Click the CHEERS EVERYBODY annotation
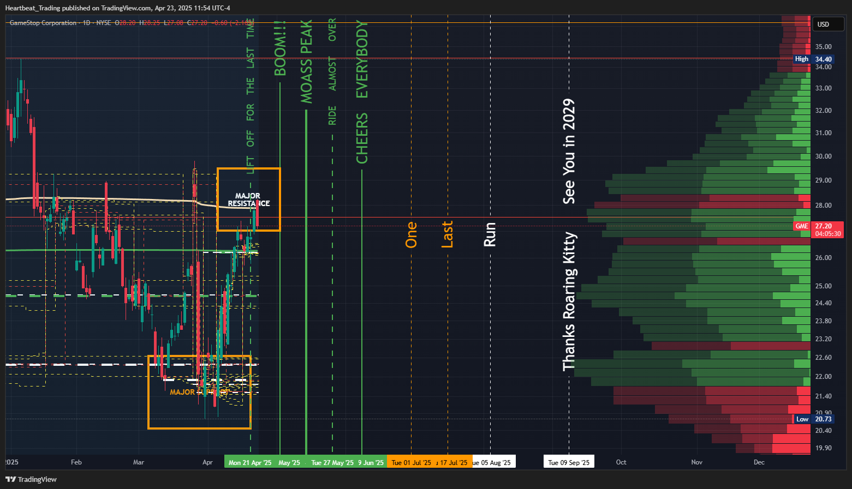The height and width of the screenshot is (489, 852). point(362,92)
